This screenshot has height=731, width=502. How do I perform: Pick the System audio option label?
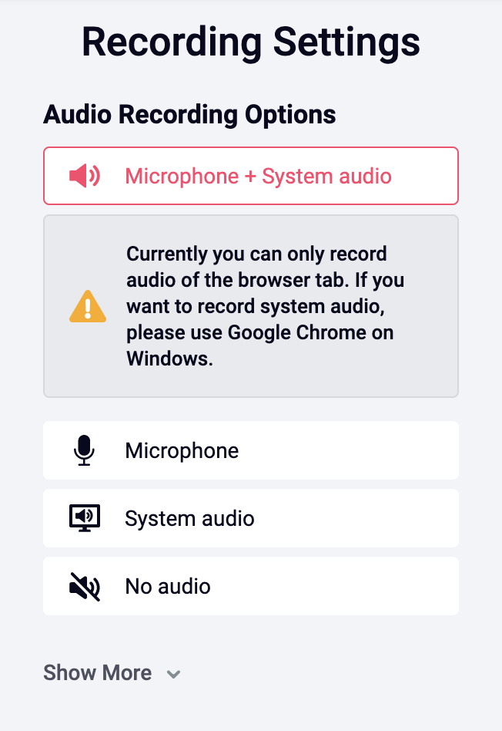click(x=190, y=518)
